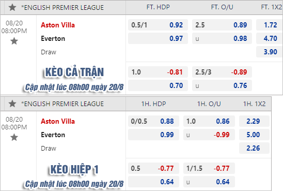Pick over 2.5/3 odds -0.89
Viewport: 283px width, 191px height.
point(222,72)
